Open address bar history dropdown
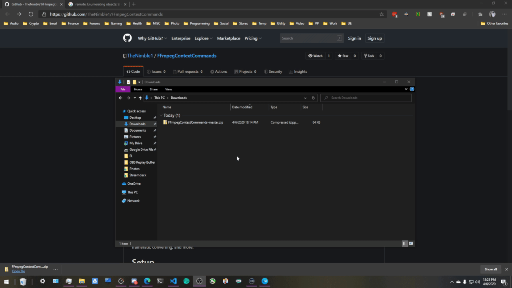 [x=305, y=98]
